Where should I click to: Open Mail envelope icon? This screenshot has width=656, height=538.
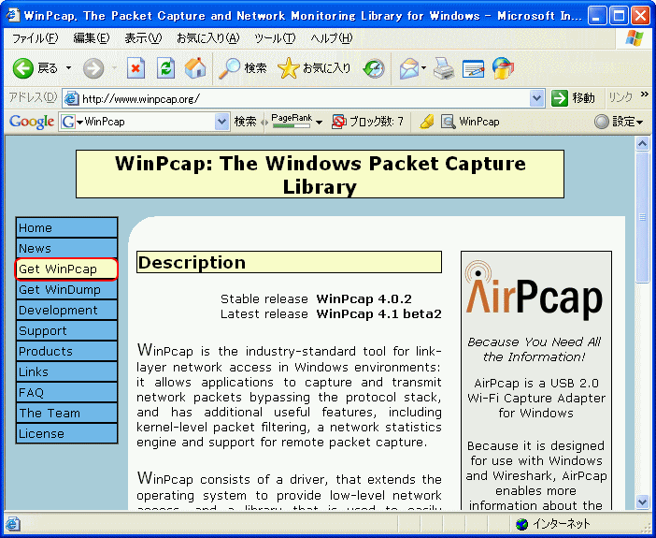(x=409, y=68)
